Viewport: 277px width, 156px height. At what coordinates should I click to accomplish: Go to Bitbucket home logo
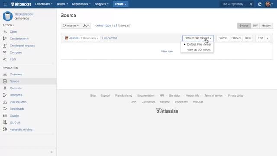pos(21,4)
